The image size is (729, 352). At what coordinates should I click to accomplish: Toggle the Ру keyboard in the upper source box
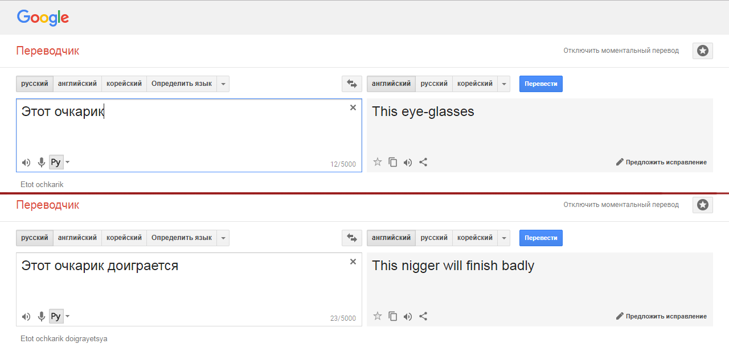coord(55,162)
